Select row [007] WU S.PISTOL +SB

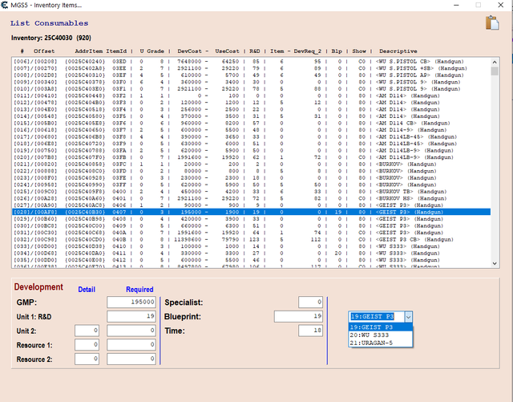pos(251,68)
